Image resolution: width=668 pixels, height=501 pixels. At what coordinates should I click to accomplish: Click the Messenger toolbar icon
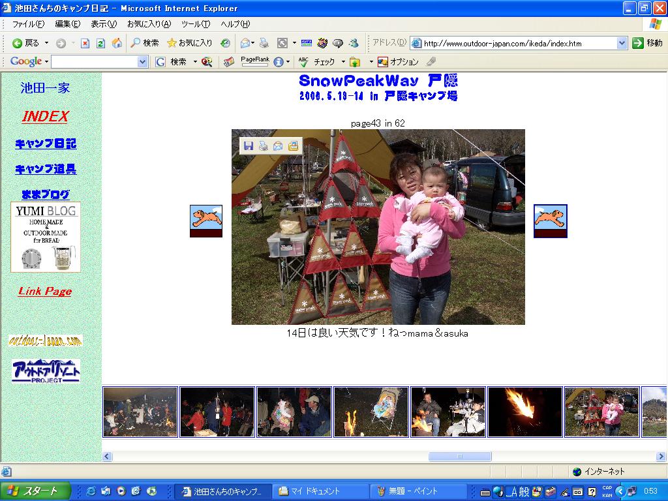354,43
